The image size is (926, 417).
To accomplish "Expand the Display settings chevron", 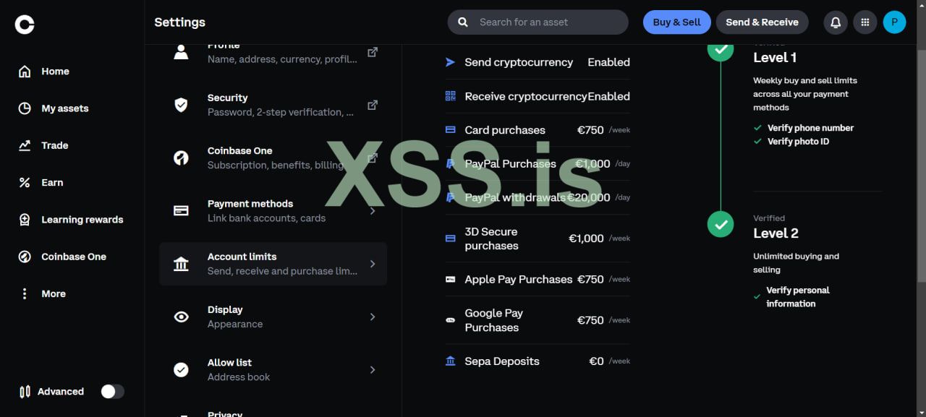I will point(373,317).
